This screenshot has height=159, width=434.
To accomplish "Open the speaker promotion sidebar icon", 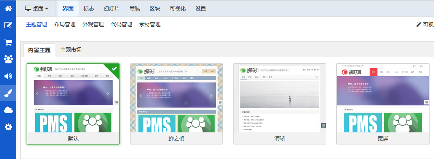I will tap(8, 76).
